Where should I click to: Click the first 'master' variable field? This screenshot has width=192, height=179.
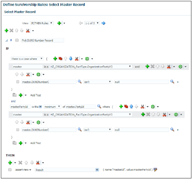click(28, 67)
